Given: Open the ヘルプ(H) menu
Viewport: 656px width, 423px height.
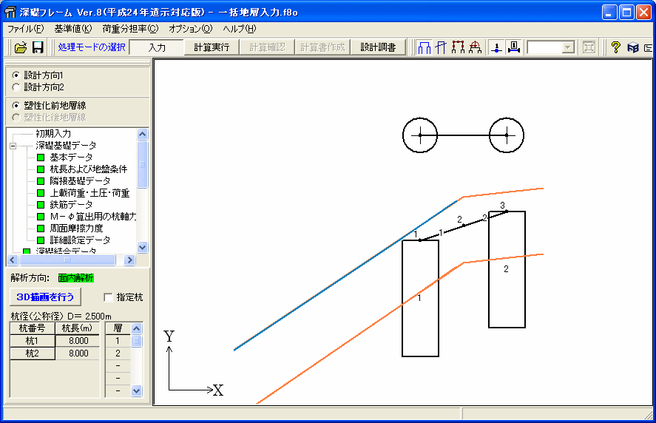Looking at the screenshot, I should point(240,29).
